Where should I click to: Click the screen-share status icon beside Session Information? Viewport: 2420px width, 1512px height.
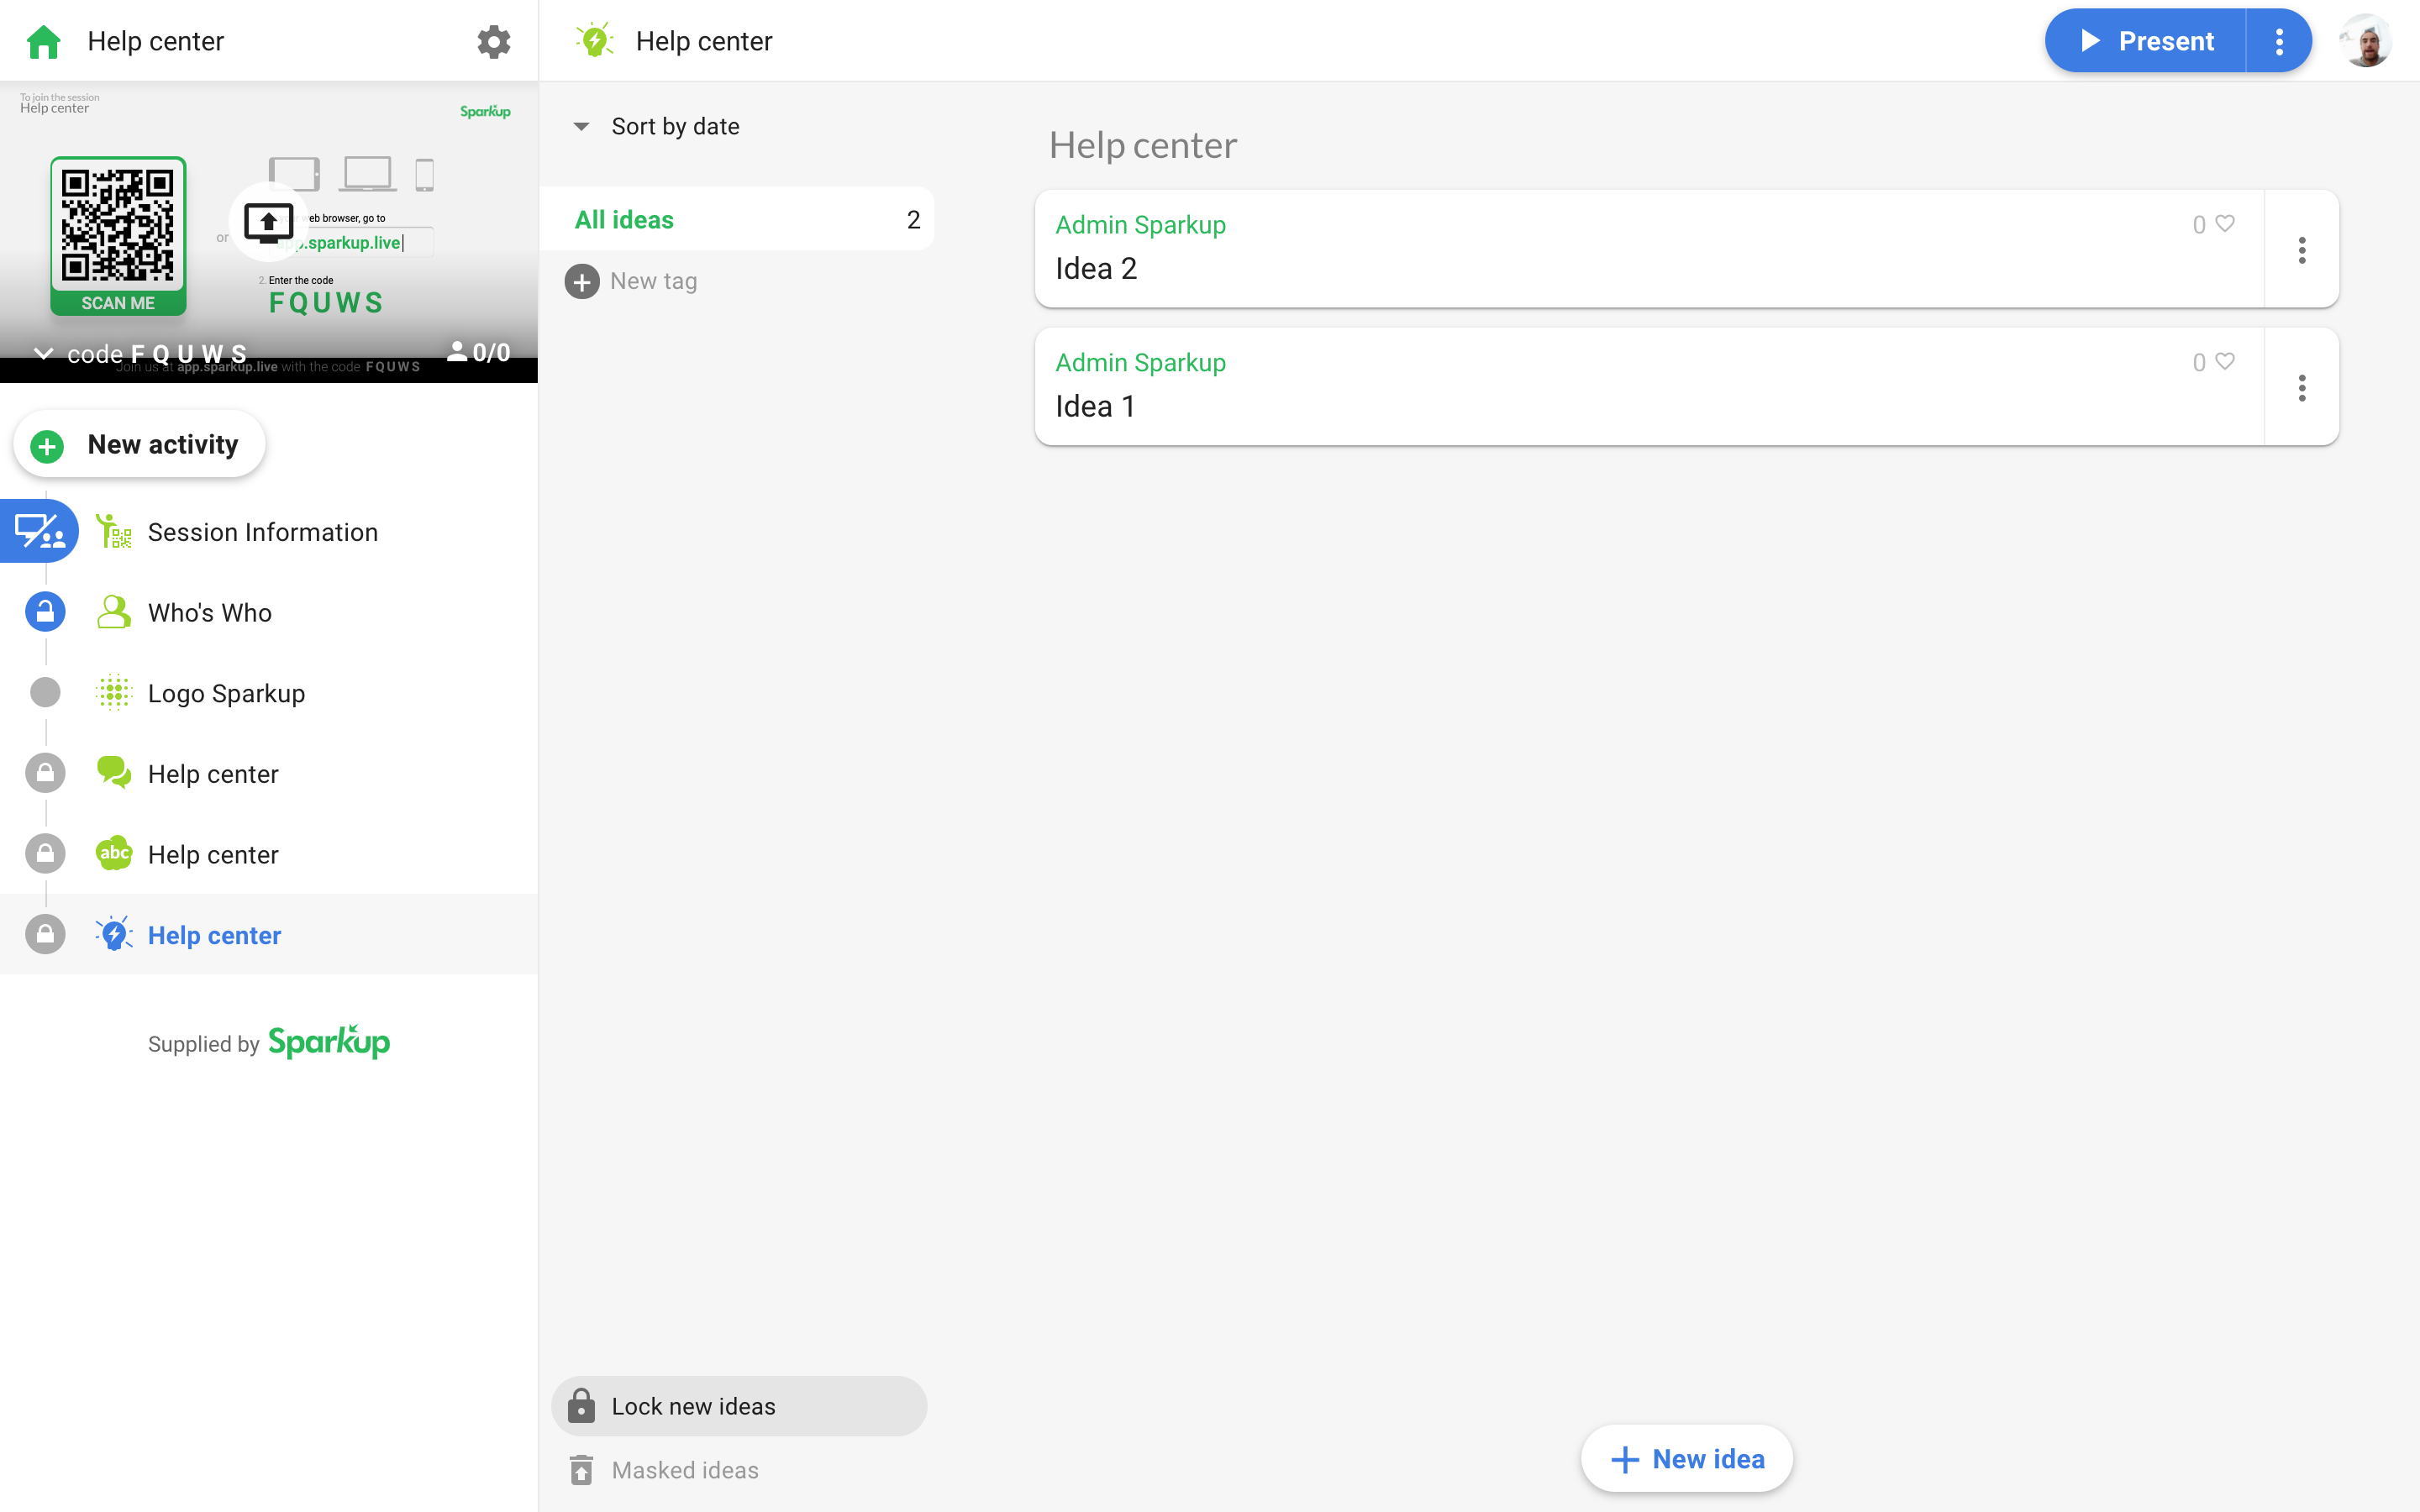39,531
